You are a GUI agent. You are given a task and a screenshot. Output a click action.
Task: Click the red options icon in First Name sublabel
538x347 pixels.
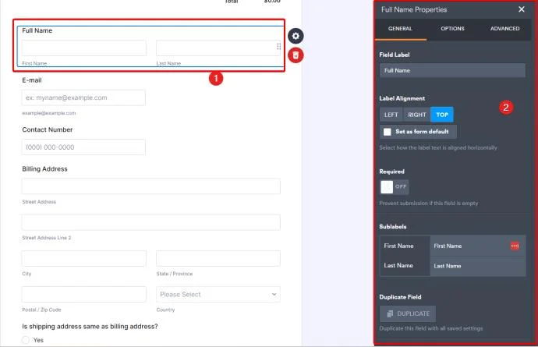tap(515, 246)
